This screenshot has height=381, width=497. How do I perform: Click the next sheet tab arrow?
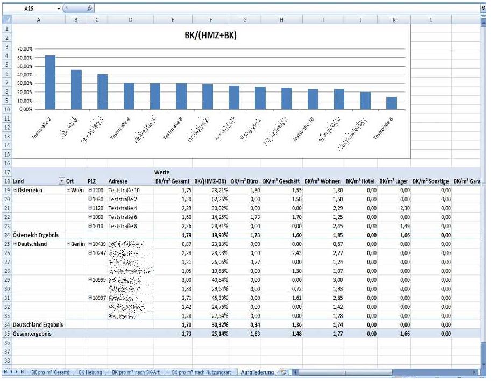coord(17,372)
